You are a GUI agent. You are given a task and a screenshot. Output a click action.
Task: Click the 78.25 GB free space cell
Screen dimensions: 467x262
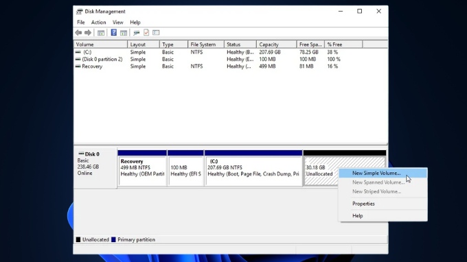[309, 52]
